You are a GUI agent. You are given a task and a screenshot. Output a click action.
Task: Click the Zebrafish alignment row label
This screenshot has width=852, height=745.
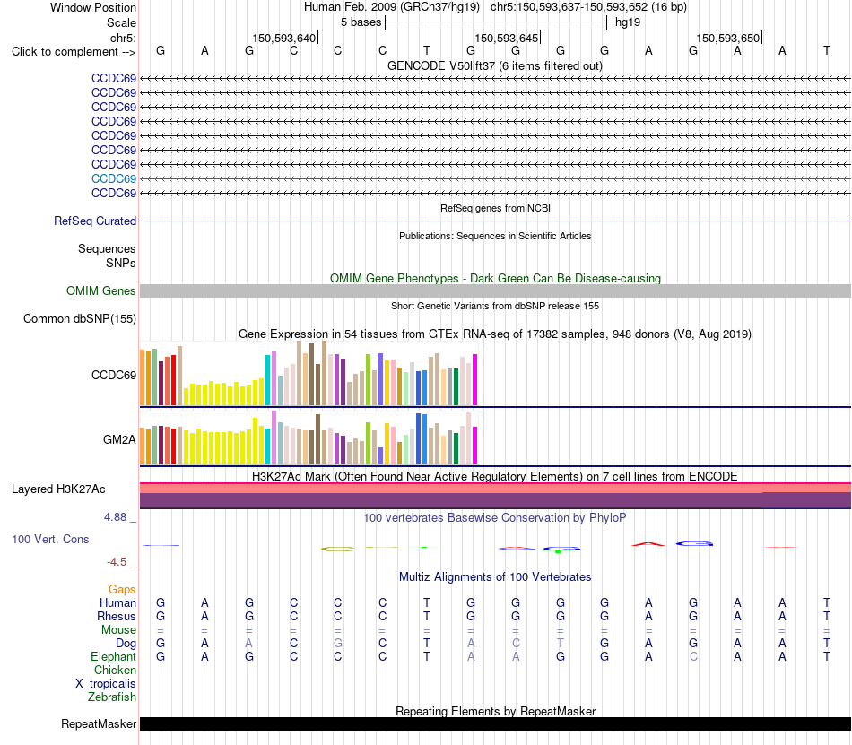point(112,697)
